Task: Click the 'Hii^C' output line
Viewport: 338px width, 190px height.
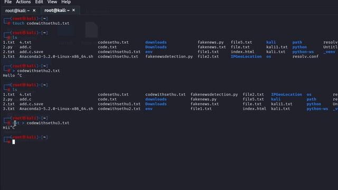Action: pyautogui.click(x=9, y=128)
